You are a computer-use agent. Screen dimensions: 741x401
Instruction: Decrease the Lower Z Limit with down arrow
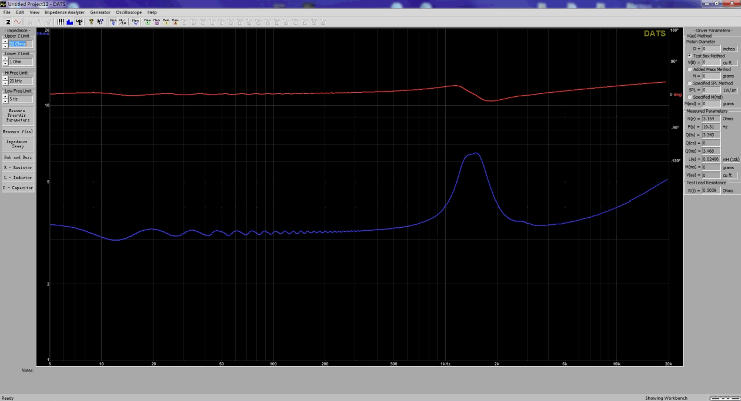tap(5, 64)
